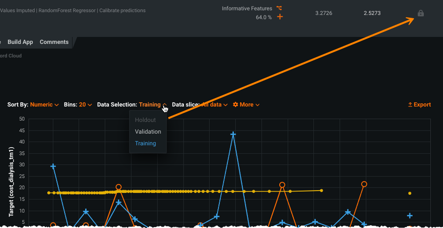
Task: Click the tallest blue plus marker on chart
Action: coord(233,135)
